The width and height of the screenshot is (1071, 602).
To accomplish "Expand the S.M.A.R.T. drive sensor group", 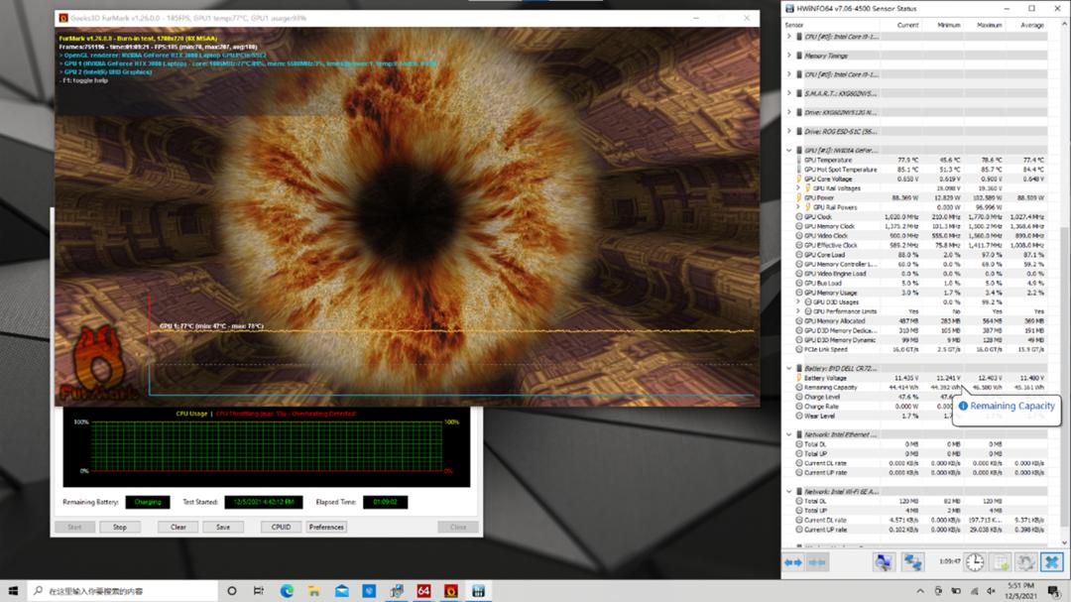I will [789, 93].
